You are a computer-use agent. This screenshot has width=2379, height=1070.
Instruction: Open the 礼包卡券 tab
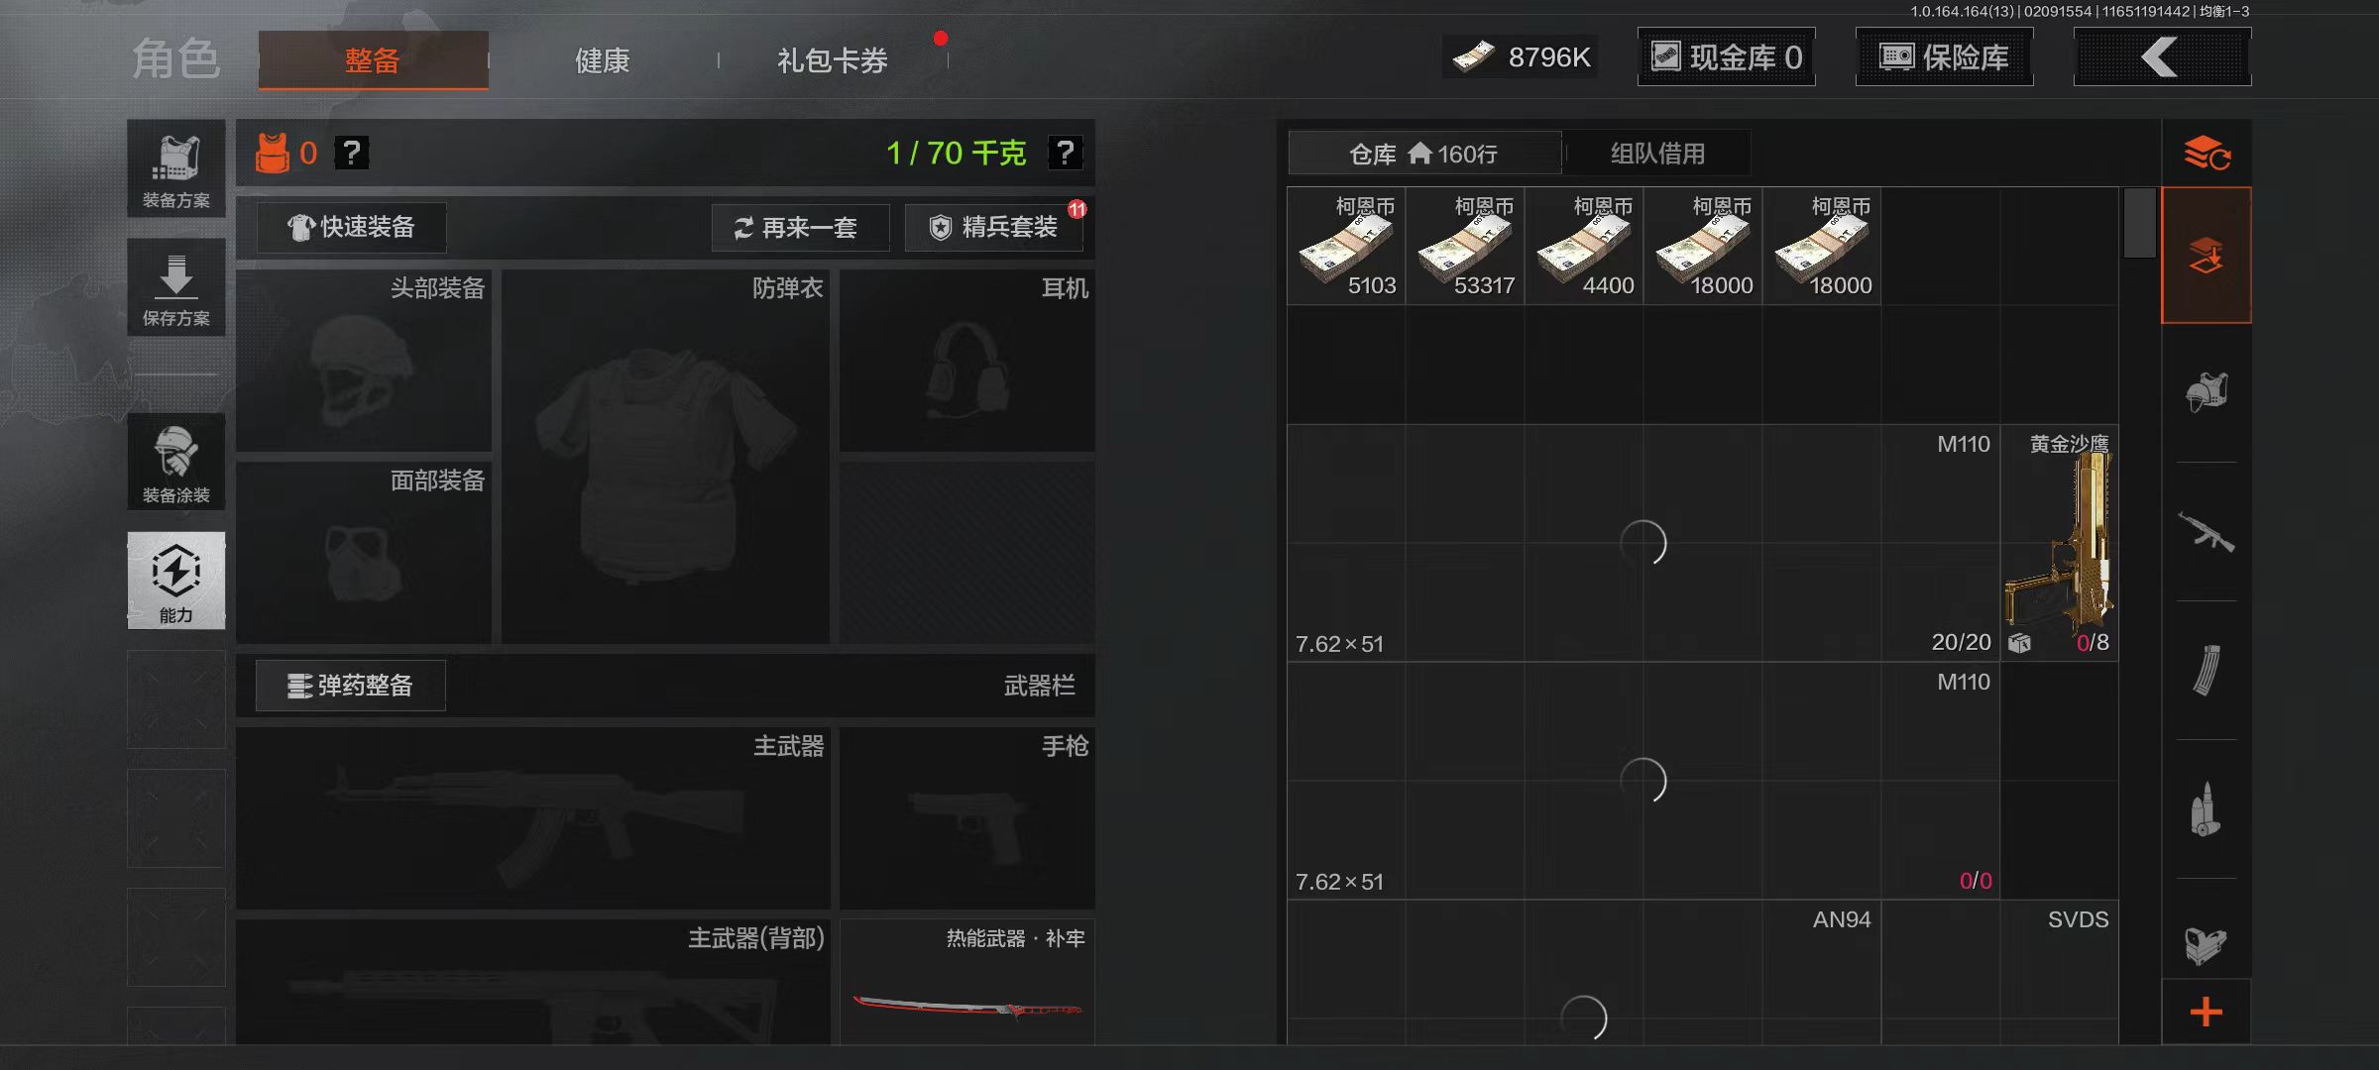click(833, 60)
